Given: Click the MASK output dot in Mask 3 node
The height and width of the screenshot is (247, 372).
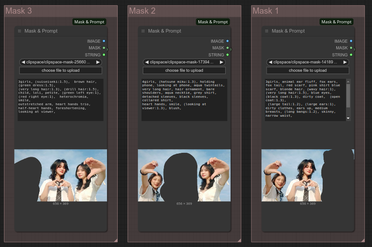Looking at the screenshot, I should point(104,48).
